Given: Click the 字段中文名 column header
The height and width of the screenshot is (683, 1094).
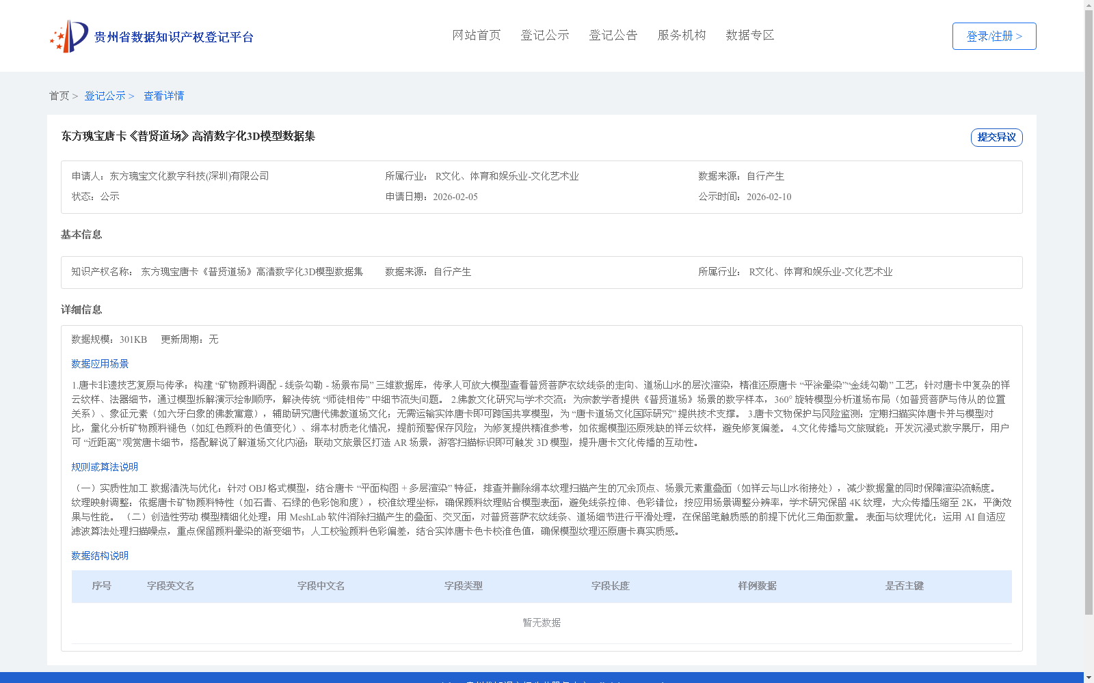Looking at the screenshot, I should point(321,586).
